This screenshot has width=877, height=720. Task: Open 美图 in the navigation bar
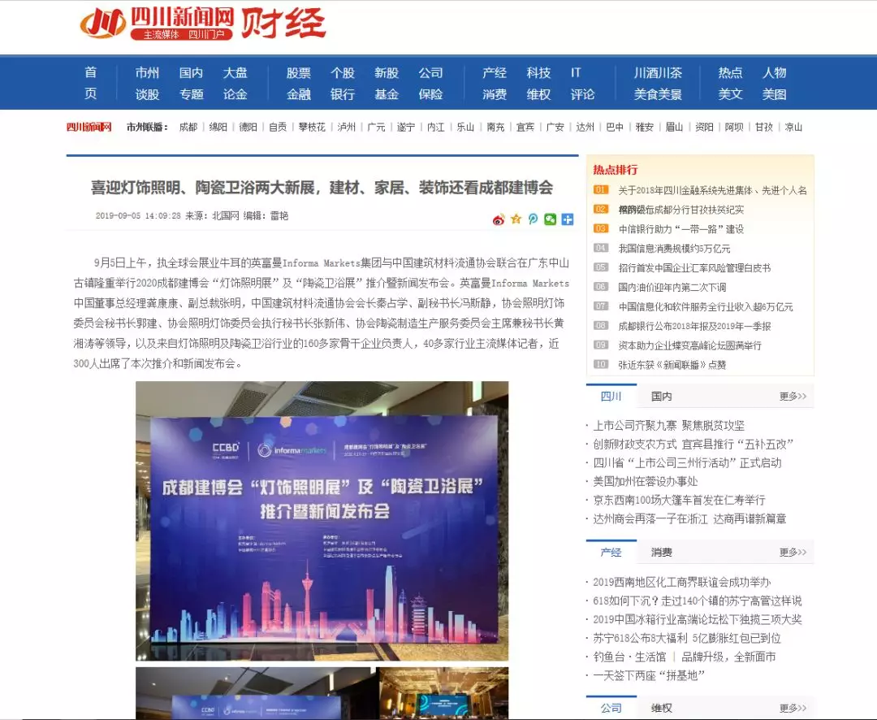pyautogui.click(x=775, y=94)
